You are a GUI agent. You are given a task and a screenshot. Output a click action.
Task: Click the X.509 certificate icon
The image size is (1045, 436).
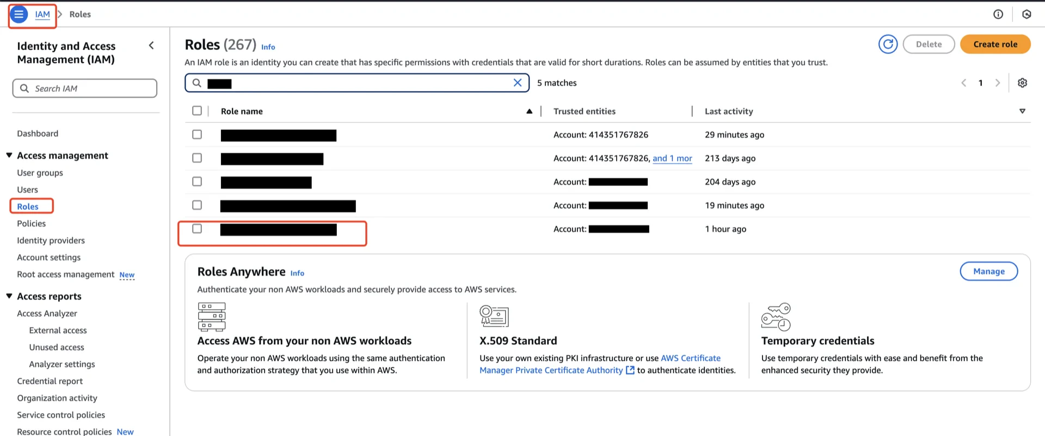click(494, 316)
